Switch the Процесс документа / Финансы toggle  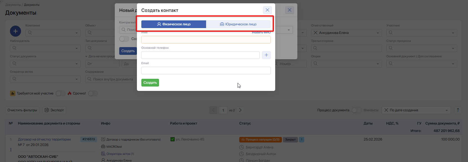point(356,110)
